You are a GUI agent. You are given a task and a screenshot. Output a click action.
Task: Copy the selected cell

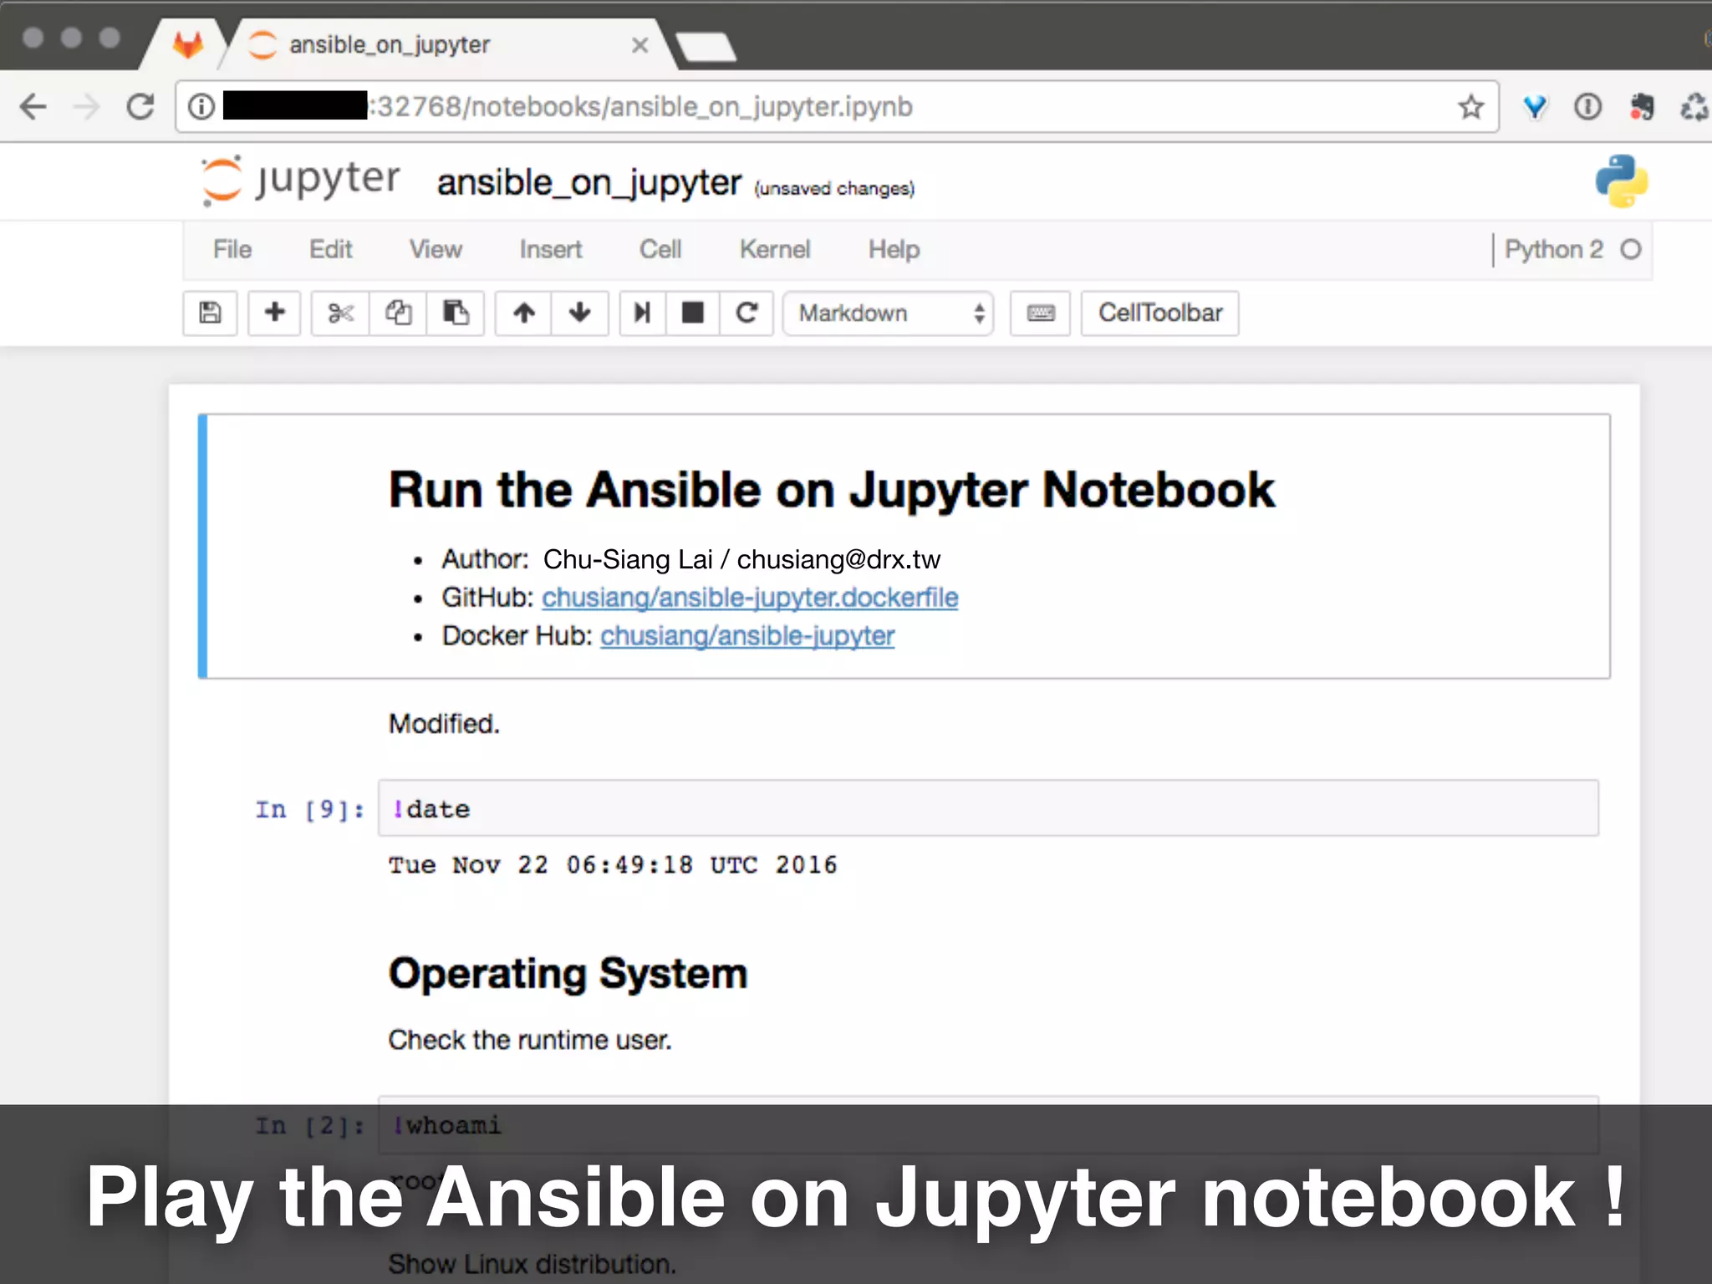point(398,313)
